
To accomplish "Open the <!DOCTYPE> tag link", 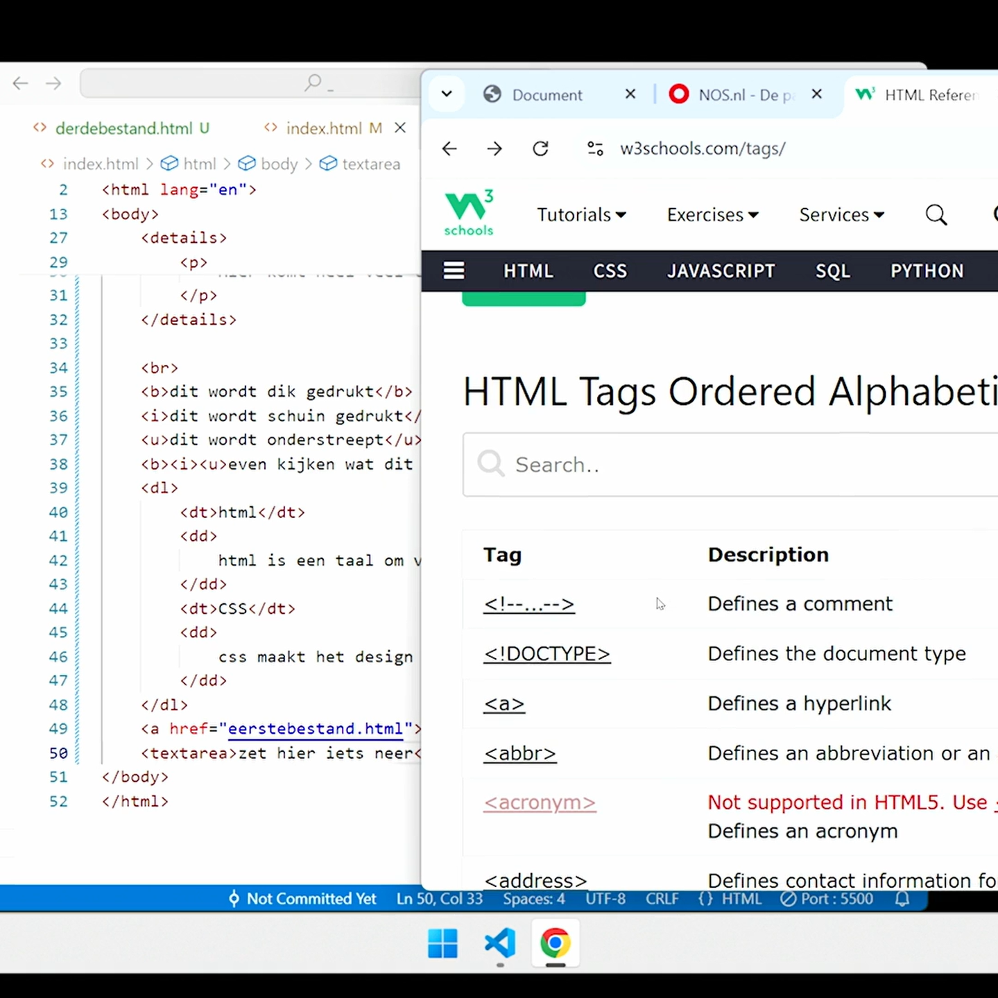I will point(547,653).
